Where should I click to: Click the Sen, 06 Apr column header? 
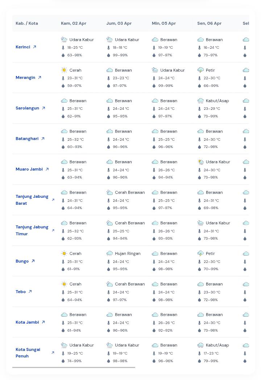[209, 23]
